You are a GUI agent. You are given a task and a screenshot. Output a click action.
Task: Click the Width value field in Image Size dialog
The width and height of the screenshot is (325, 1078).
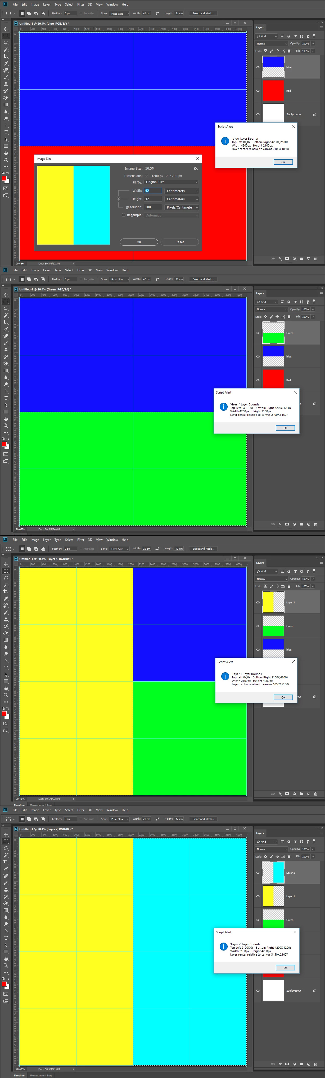(153, 191)
